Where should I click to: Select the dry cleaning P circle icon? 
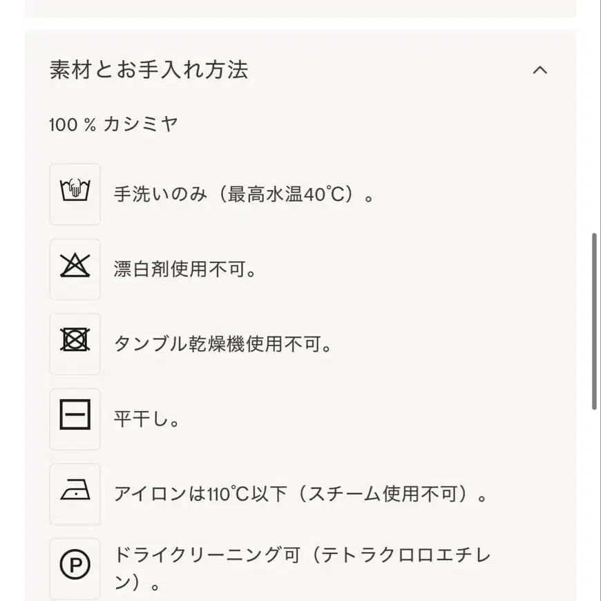pos(74,568)
